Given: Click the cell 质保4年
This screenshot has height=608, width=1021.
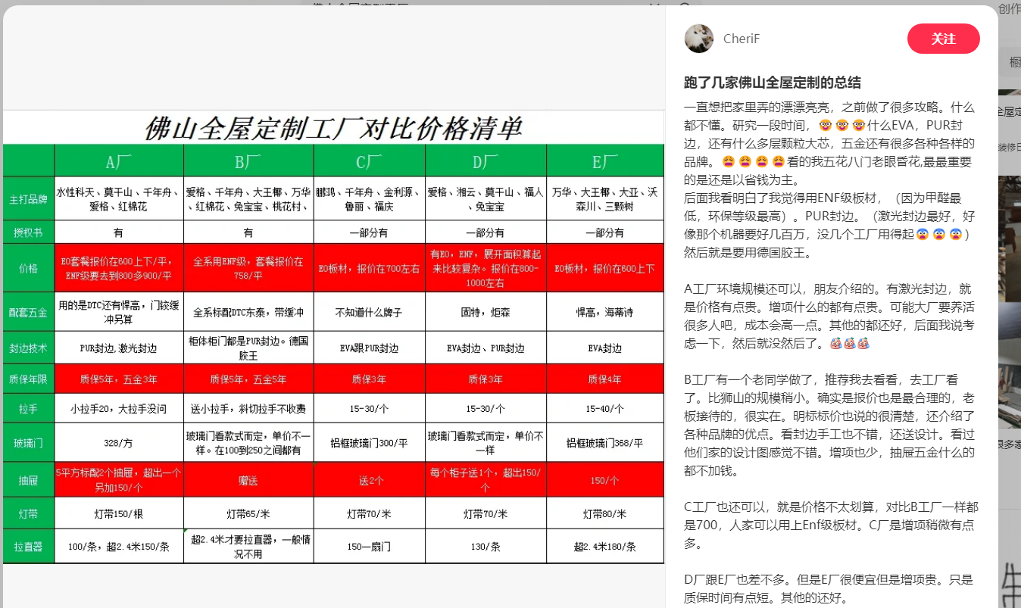Looking at the screenshot, I should [605, 379].
